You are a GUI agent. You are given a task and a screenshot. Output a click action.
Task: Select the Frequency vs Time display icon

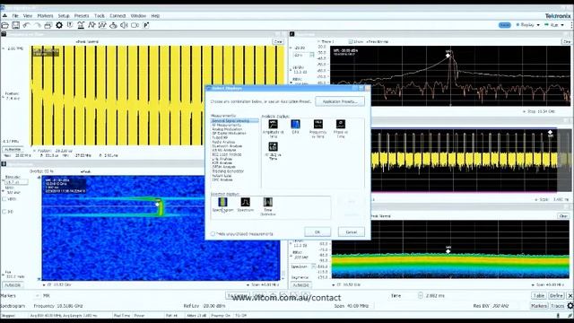pyautogui.click(x=317, y=125)
